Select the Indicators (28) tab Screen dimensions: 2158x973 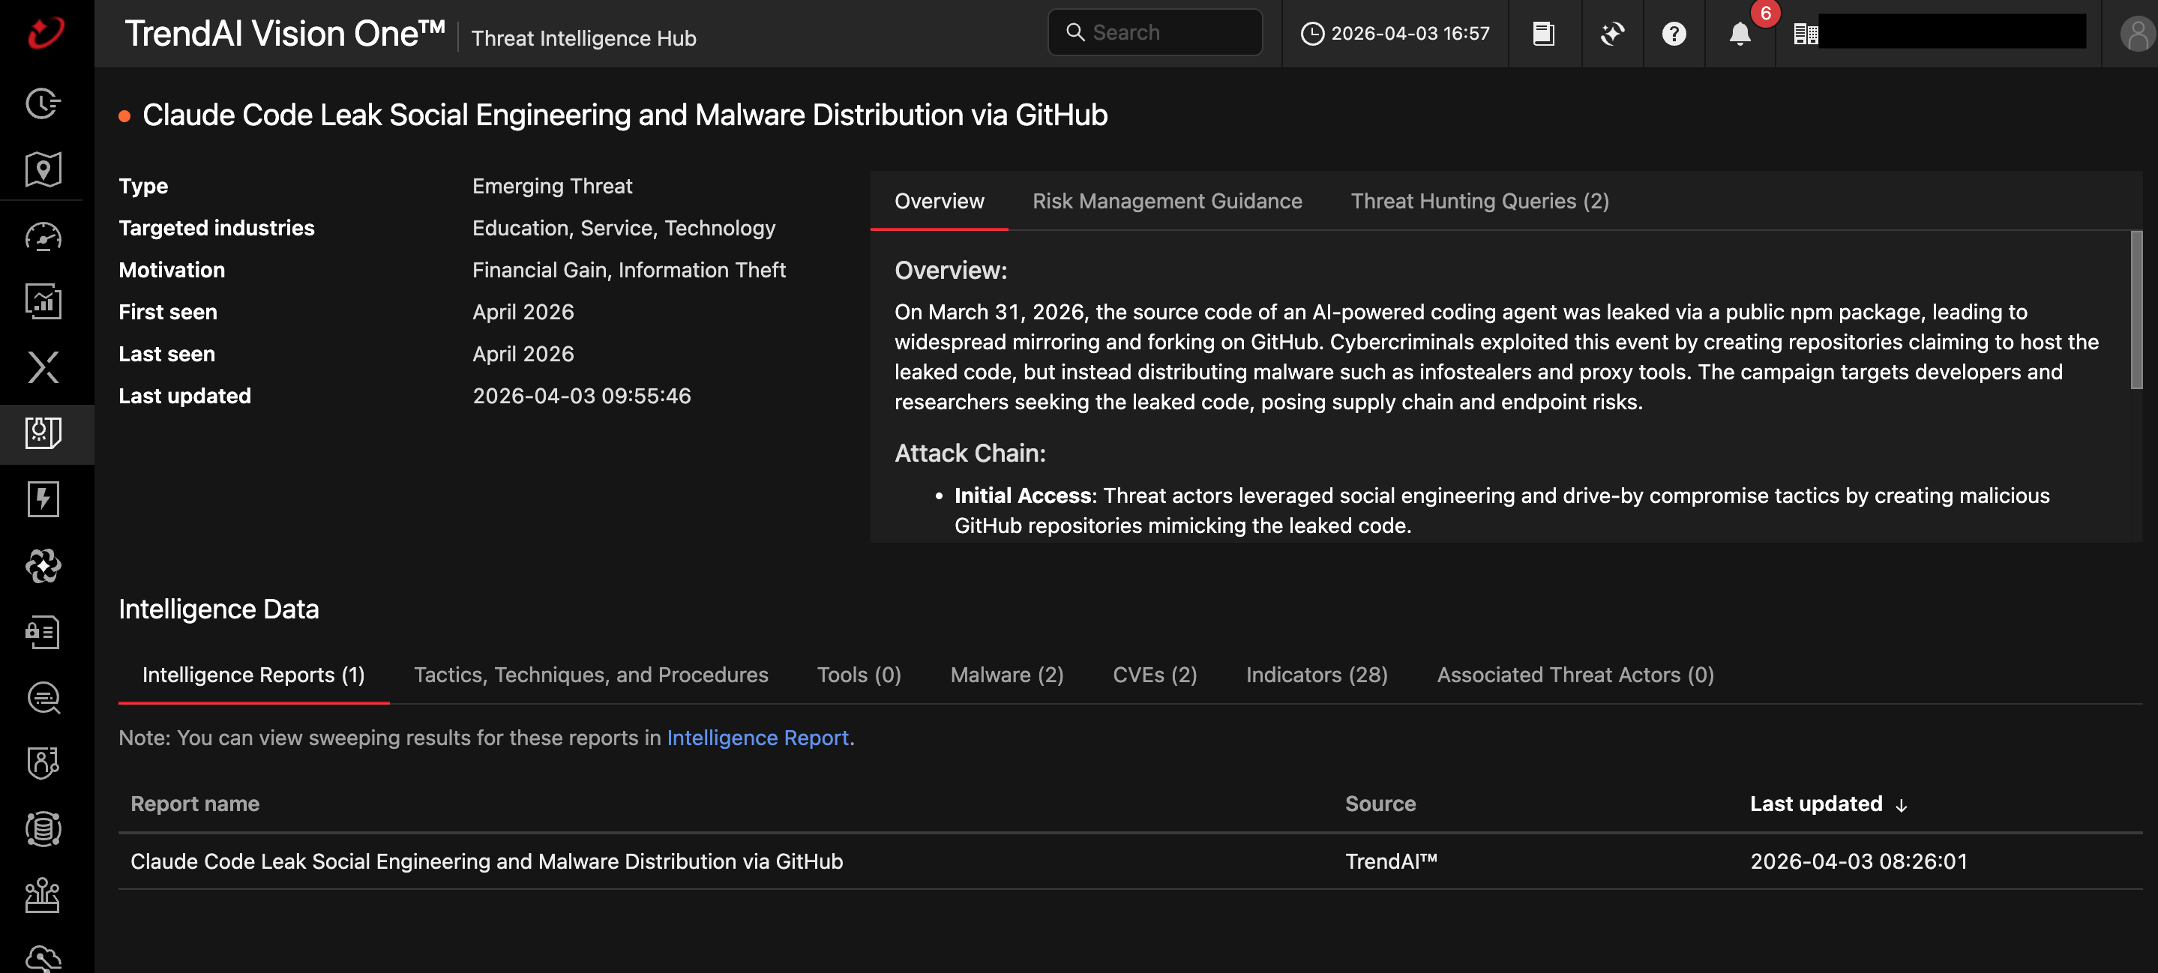point(1316,675)
